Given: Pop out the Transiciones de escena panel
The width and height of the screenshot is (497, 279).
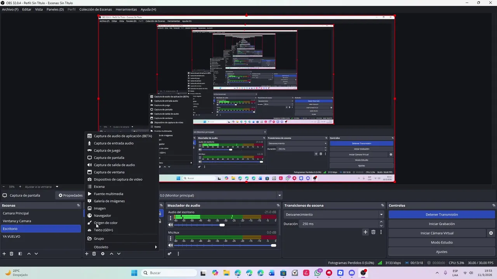Looking at the screenshot, I should [x=382, y=205].
